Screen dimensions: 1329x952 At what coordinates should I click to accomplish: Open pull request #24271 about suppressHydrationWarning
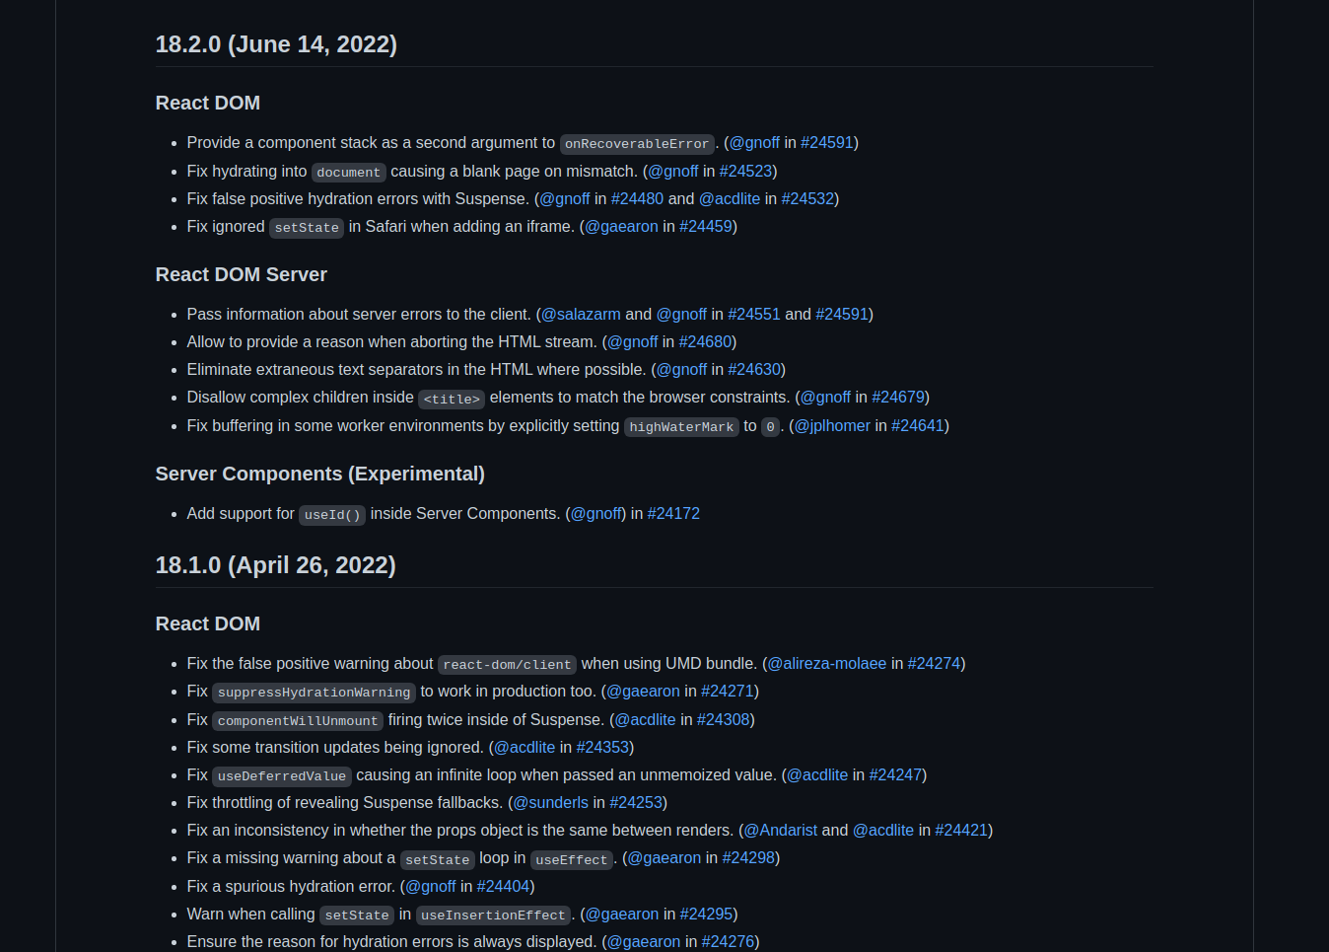pyautogui.click(x=729, y=692)
